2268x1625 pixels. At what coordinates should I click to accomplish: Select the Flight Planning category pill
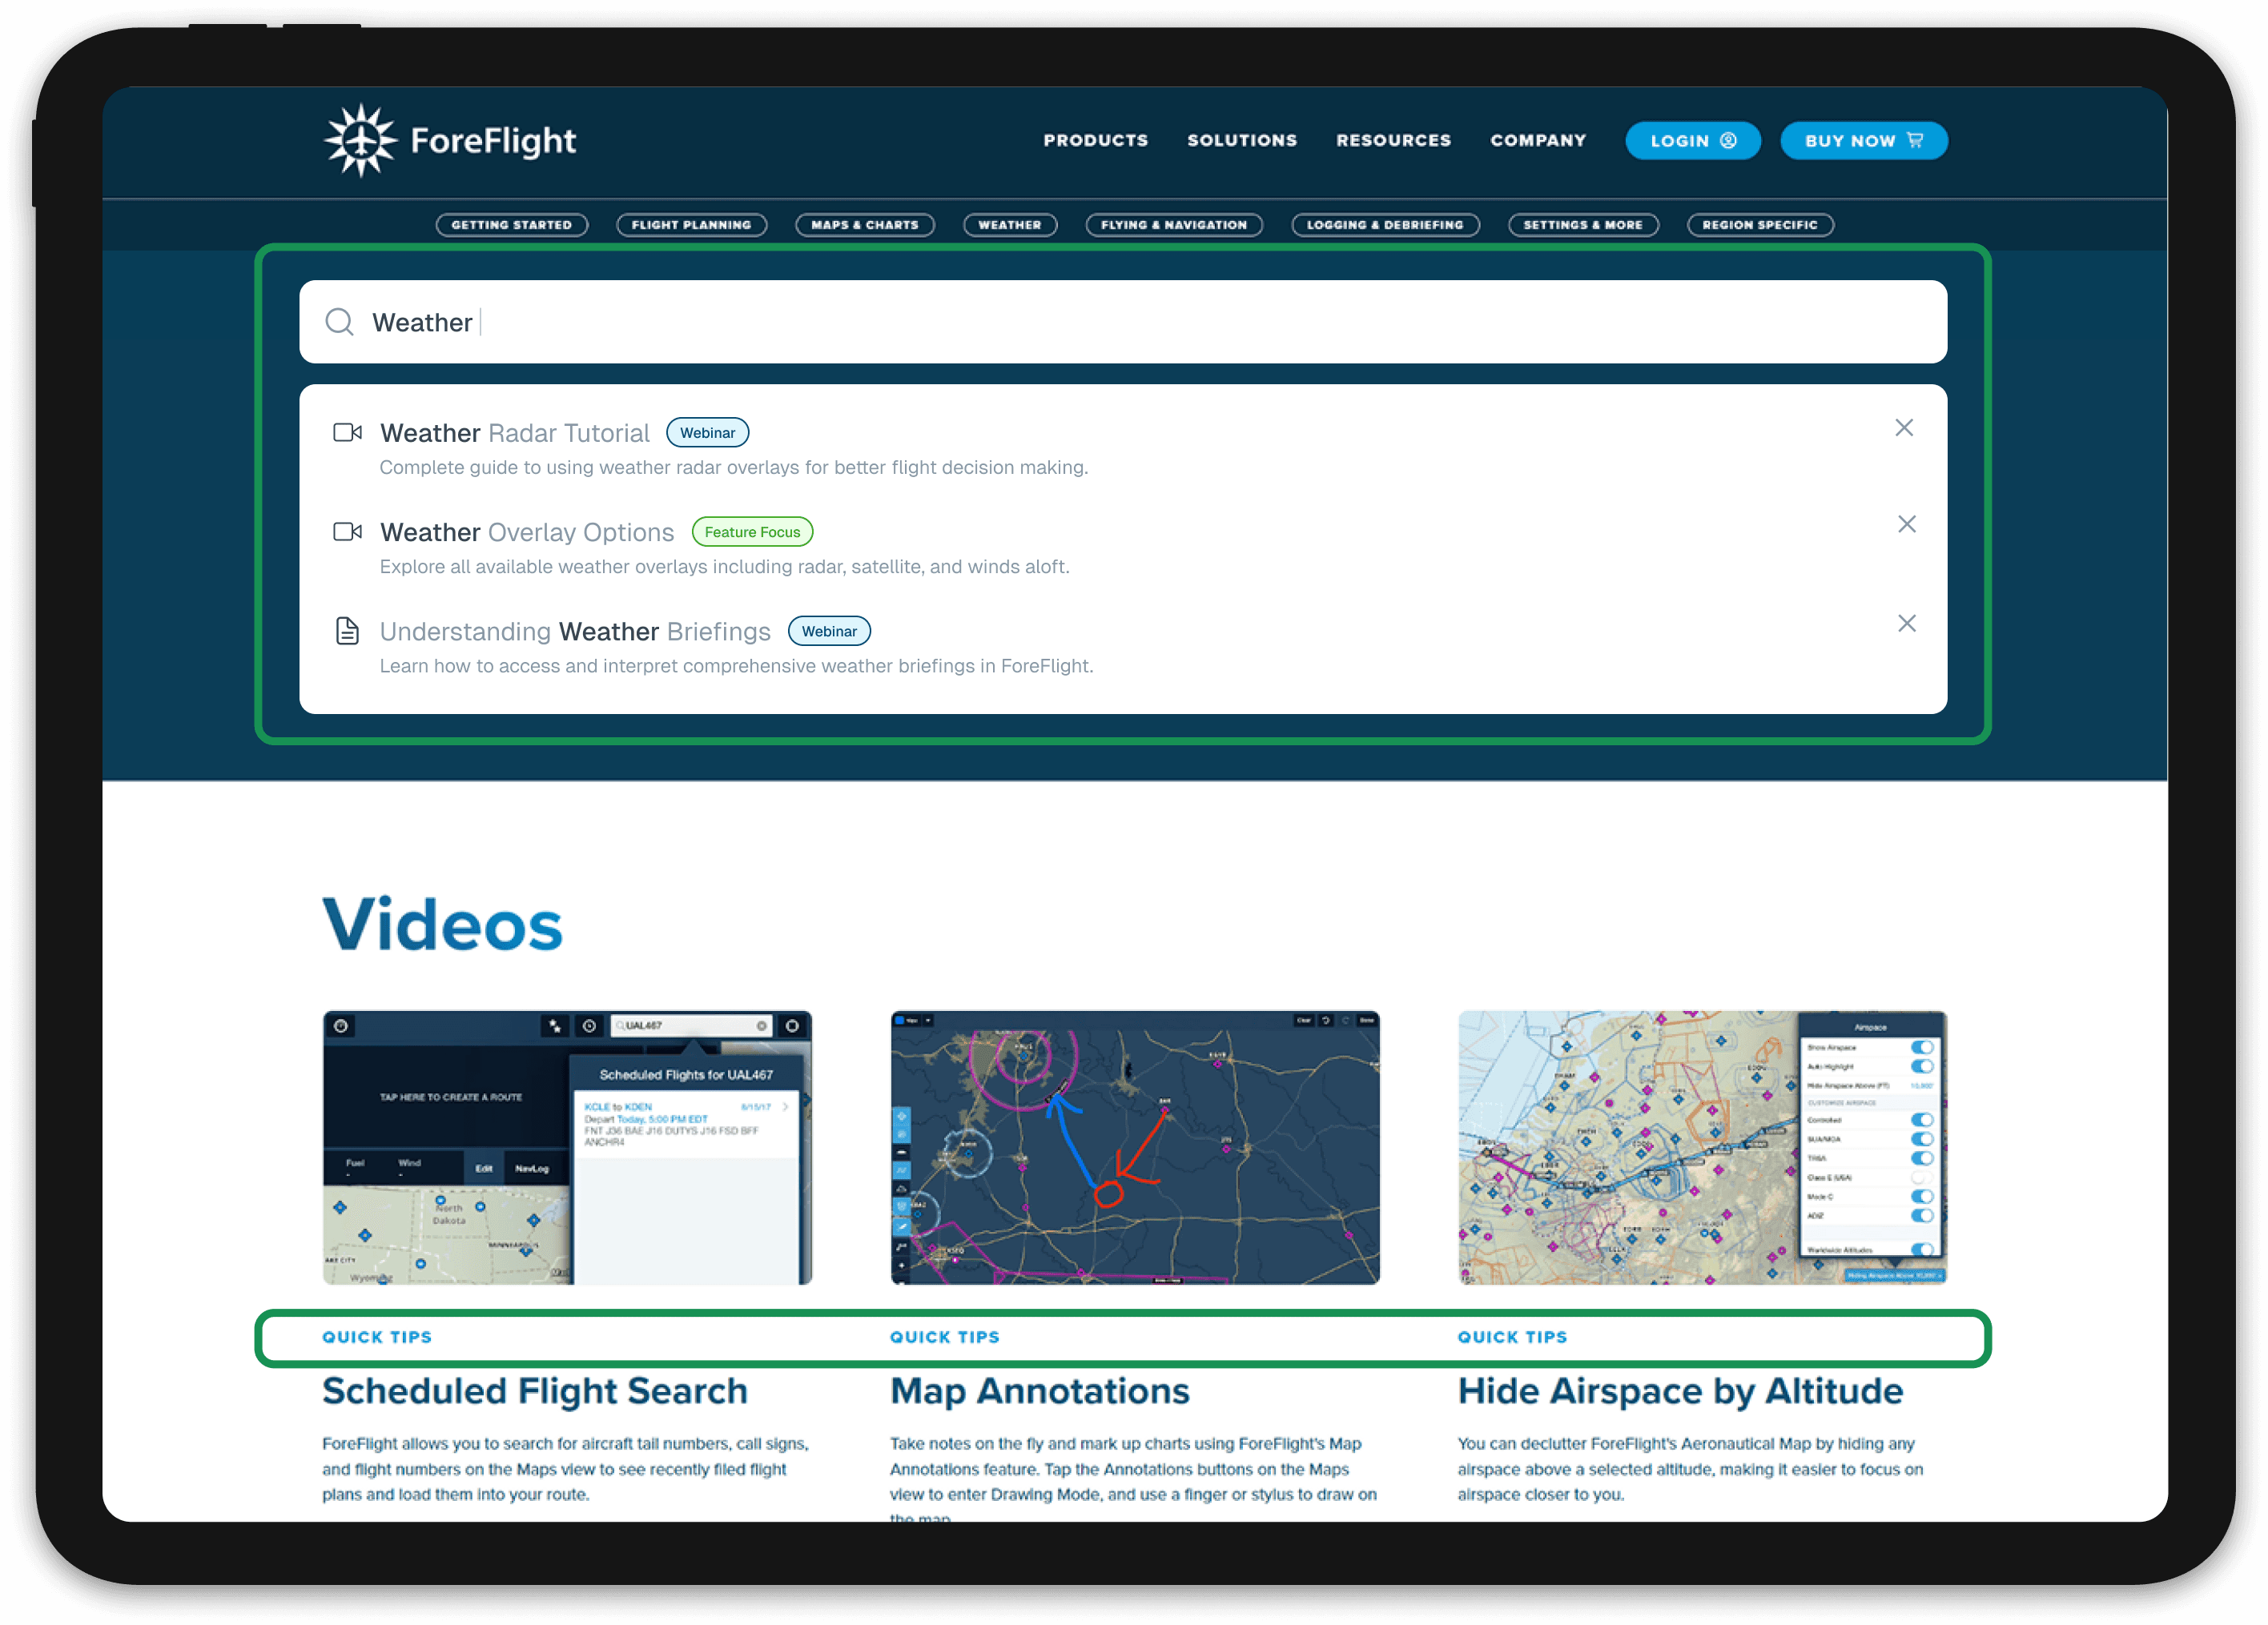pos(691,225)
